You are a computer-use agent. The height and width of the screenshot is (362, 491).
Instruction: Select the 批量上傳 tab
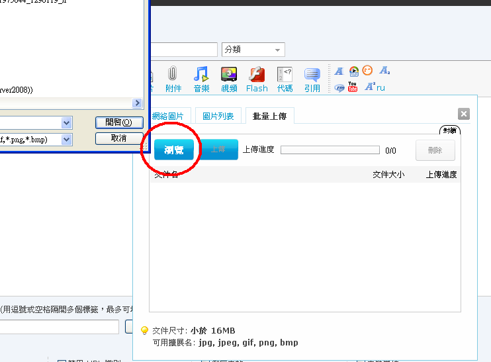point(269,116)
